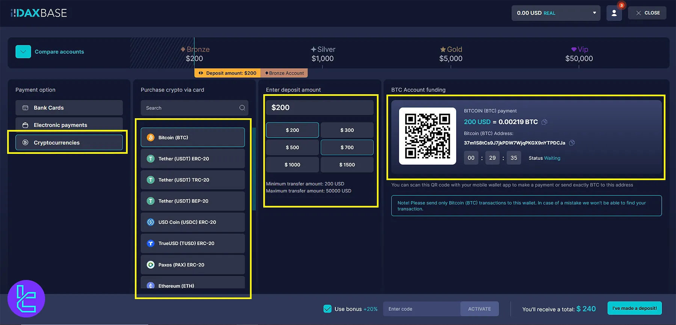
Task: Select the $ 1000 preset amount
Action: [292, 165]
